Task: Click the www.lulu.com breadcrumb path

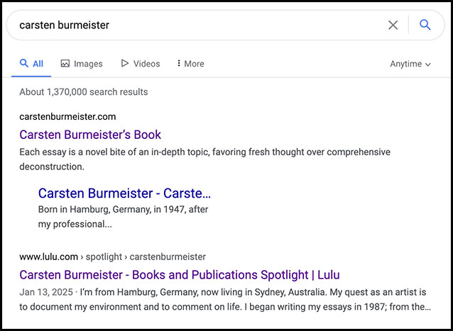Action: (112, 257)
